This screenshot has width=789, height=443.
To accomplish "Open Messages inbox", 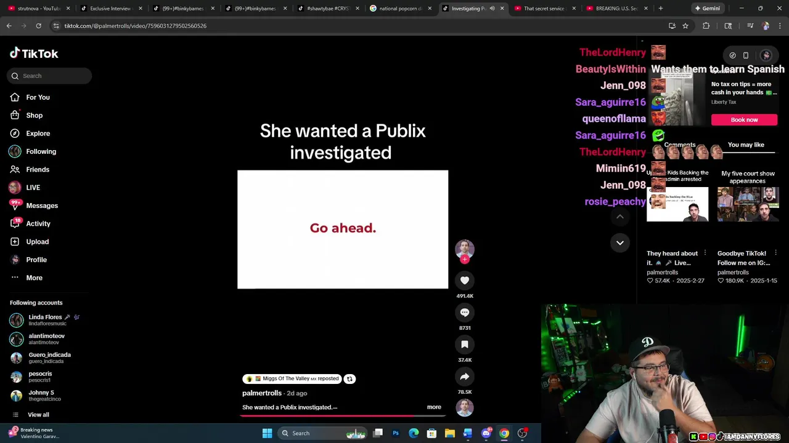I will pyautogui.click(x=41, y=206).
